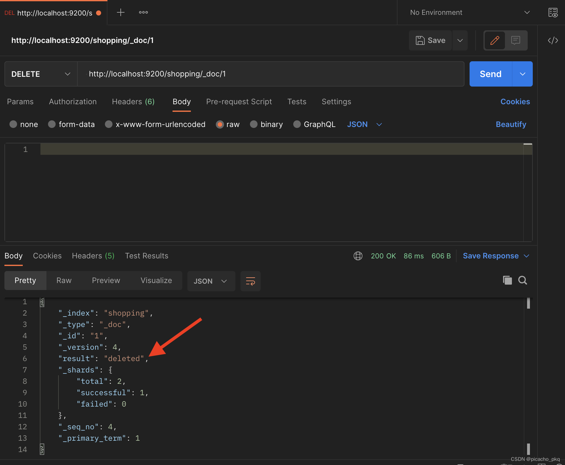Select the form-data radio option
The height and width of the screenshot is (465, 565).
point(52,124)
